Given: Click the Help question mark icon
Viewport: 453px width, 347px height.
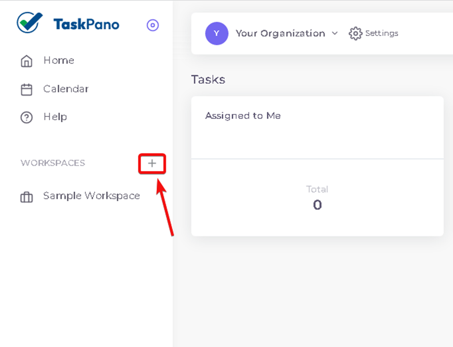Looking at the screenshot, I should [x=26, y=117].
